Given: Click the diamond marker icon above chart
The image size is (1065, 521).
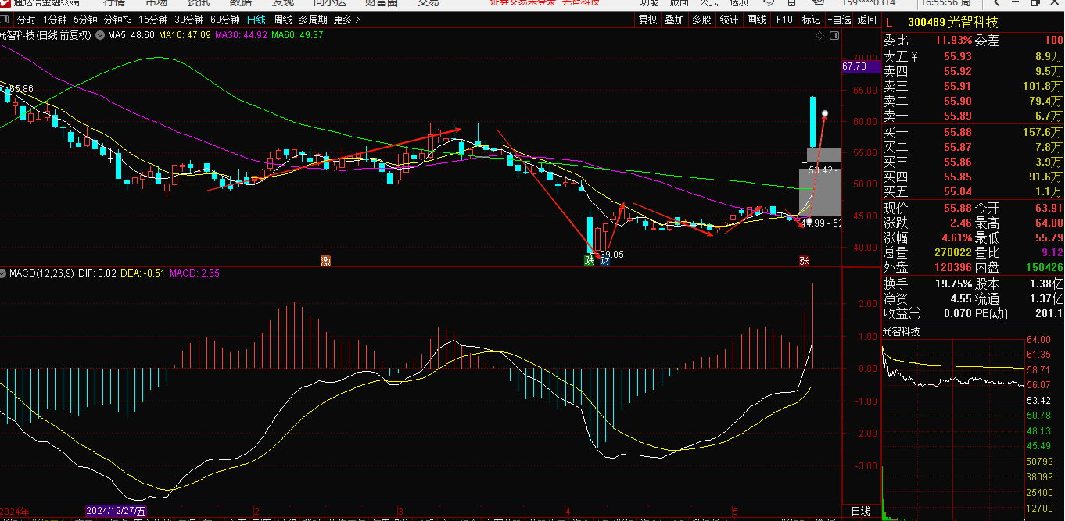Looking at the screenshot, I should [819, 36].
